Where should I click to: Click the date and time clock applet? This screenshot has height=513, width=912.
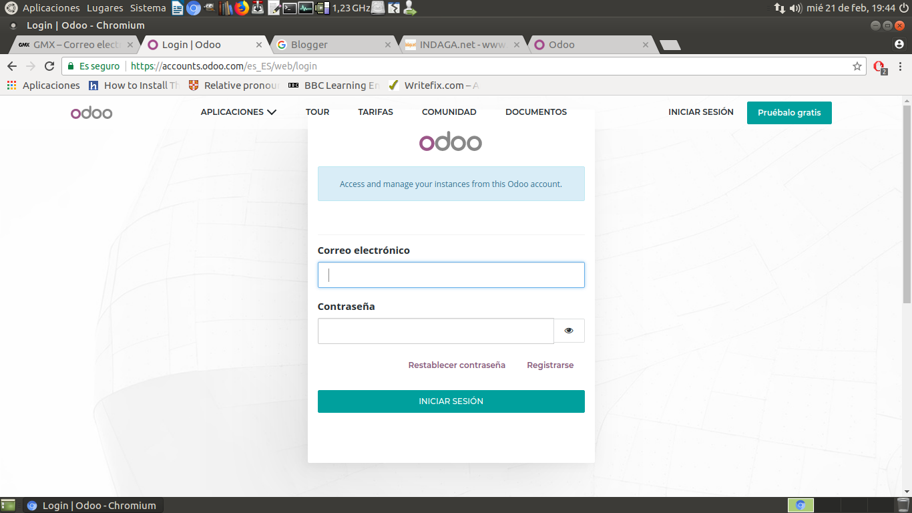pos(851,8)
